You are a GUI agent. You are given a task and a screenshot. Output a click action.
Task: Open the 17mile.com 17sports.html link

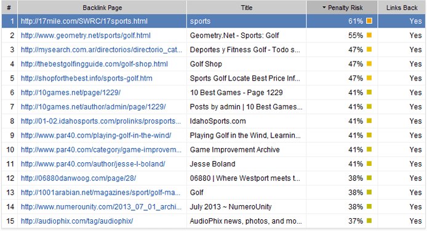(x=84, y=22)
